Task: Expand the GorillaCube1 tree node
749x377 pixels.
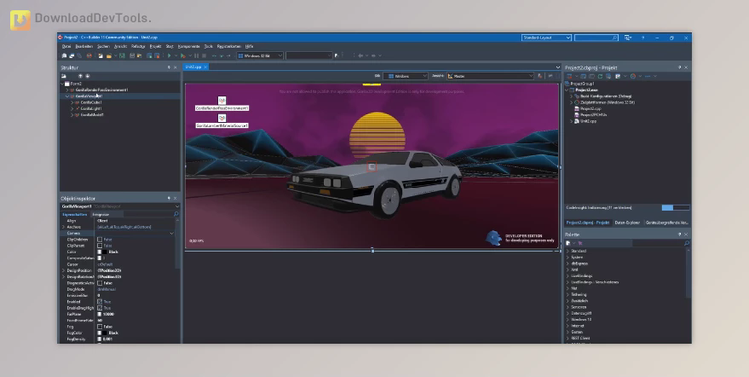Action: click(72, 102)
